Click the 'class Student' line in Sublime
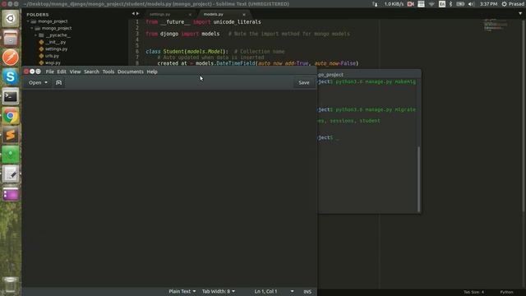This screenshot has height=296, width=526. (x=215, y=51)
